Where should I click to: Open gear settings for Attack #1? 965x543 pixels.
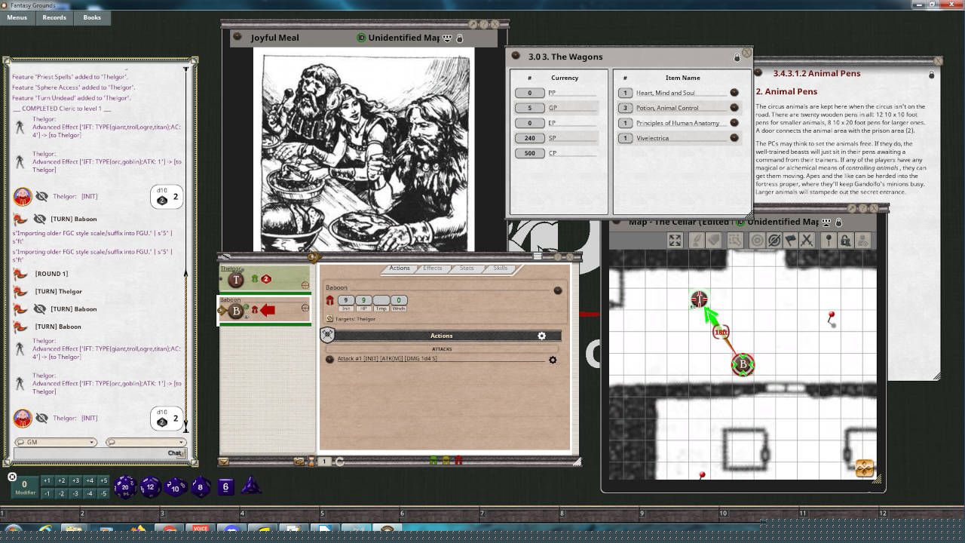click(x=553, y=360)
